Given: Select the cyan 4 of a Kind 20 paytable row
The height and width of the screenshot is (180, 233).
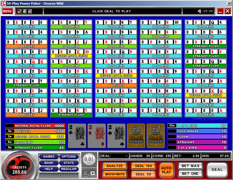Looking at the screenshot, I should click(197, 126).
